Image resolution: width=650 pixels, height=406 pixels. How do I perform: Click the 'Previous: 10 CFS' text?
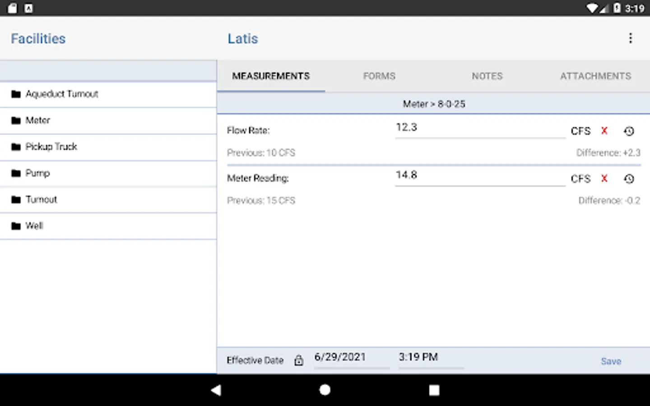[x=261, y=153]
